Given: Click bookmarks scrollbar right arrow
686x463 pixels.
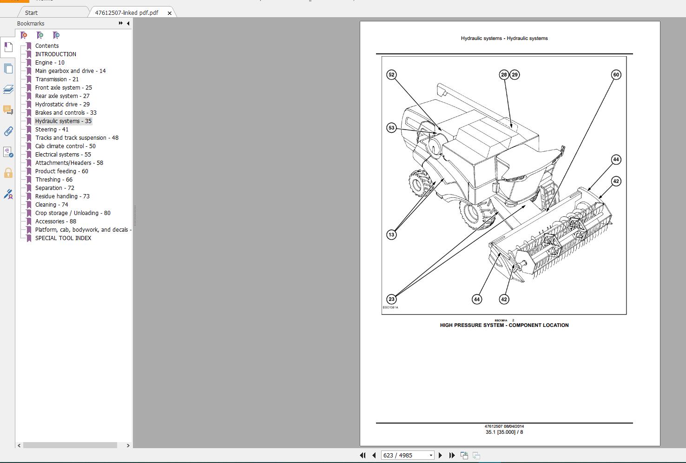Looking at the screenshot, I should point(128,445).
